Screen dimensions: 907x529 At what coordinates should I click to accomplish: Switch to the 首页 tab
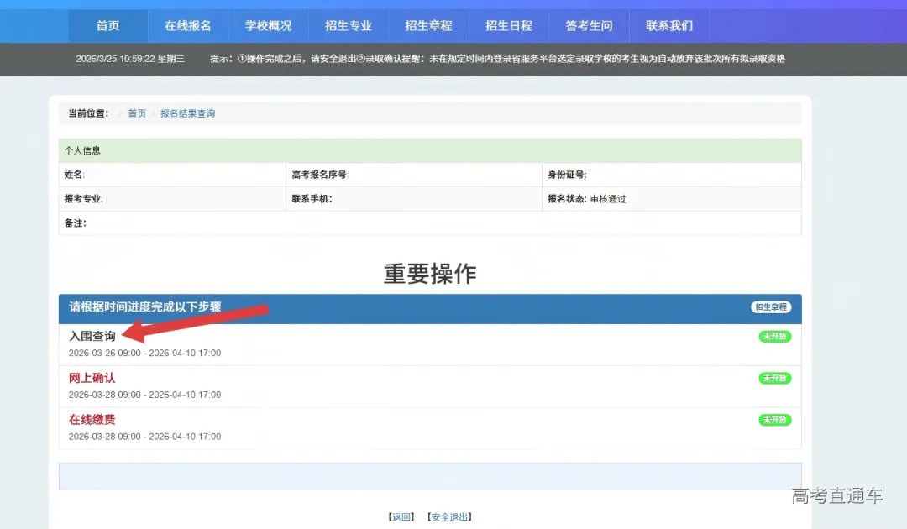coord(107,25)
